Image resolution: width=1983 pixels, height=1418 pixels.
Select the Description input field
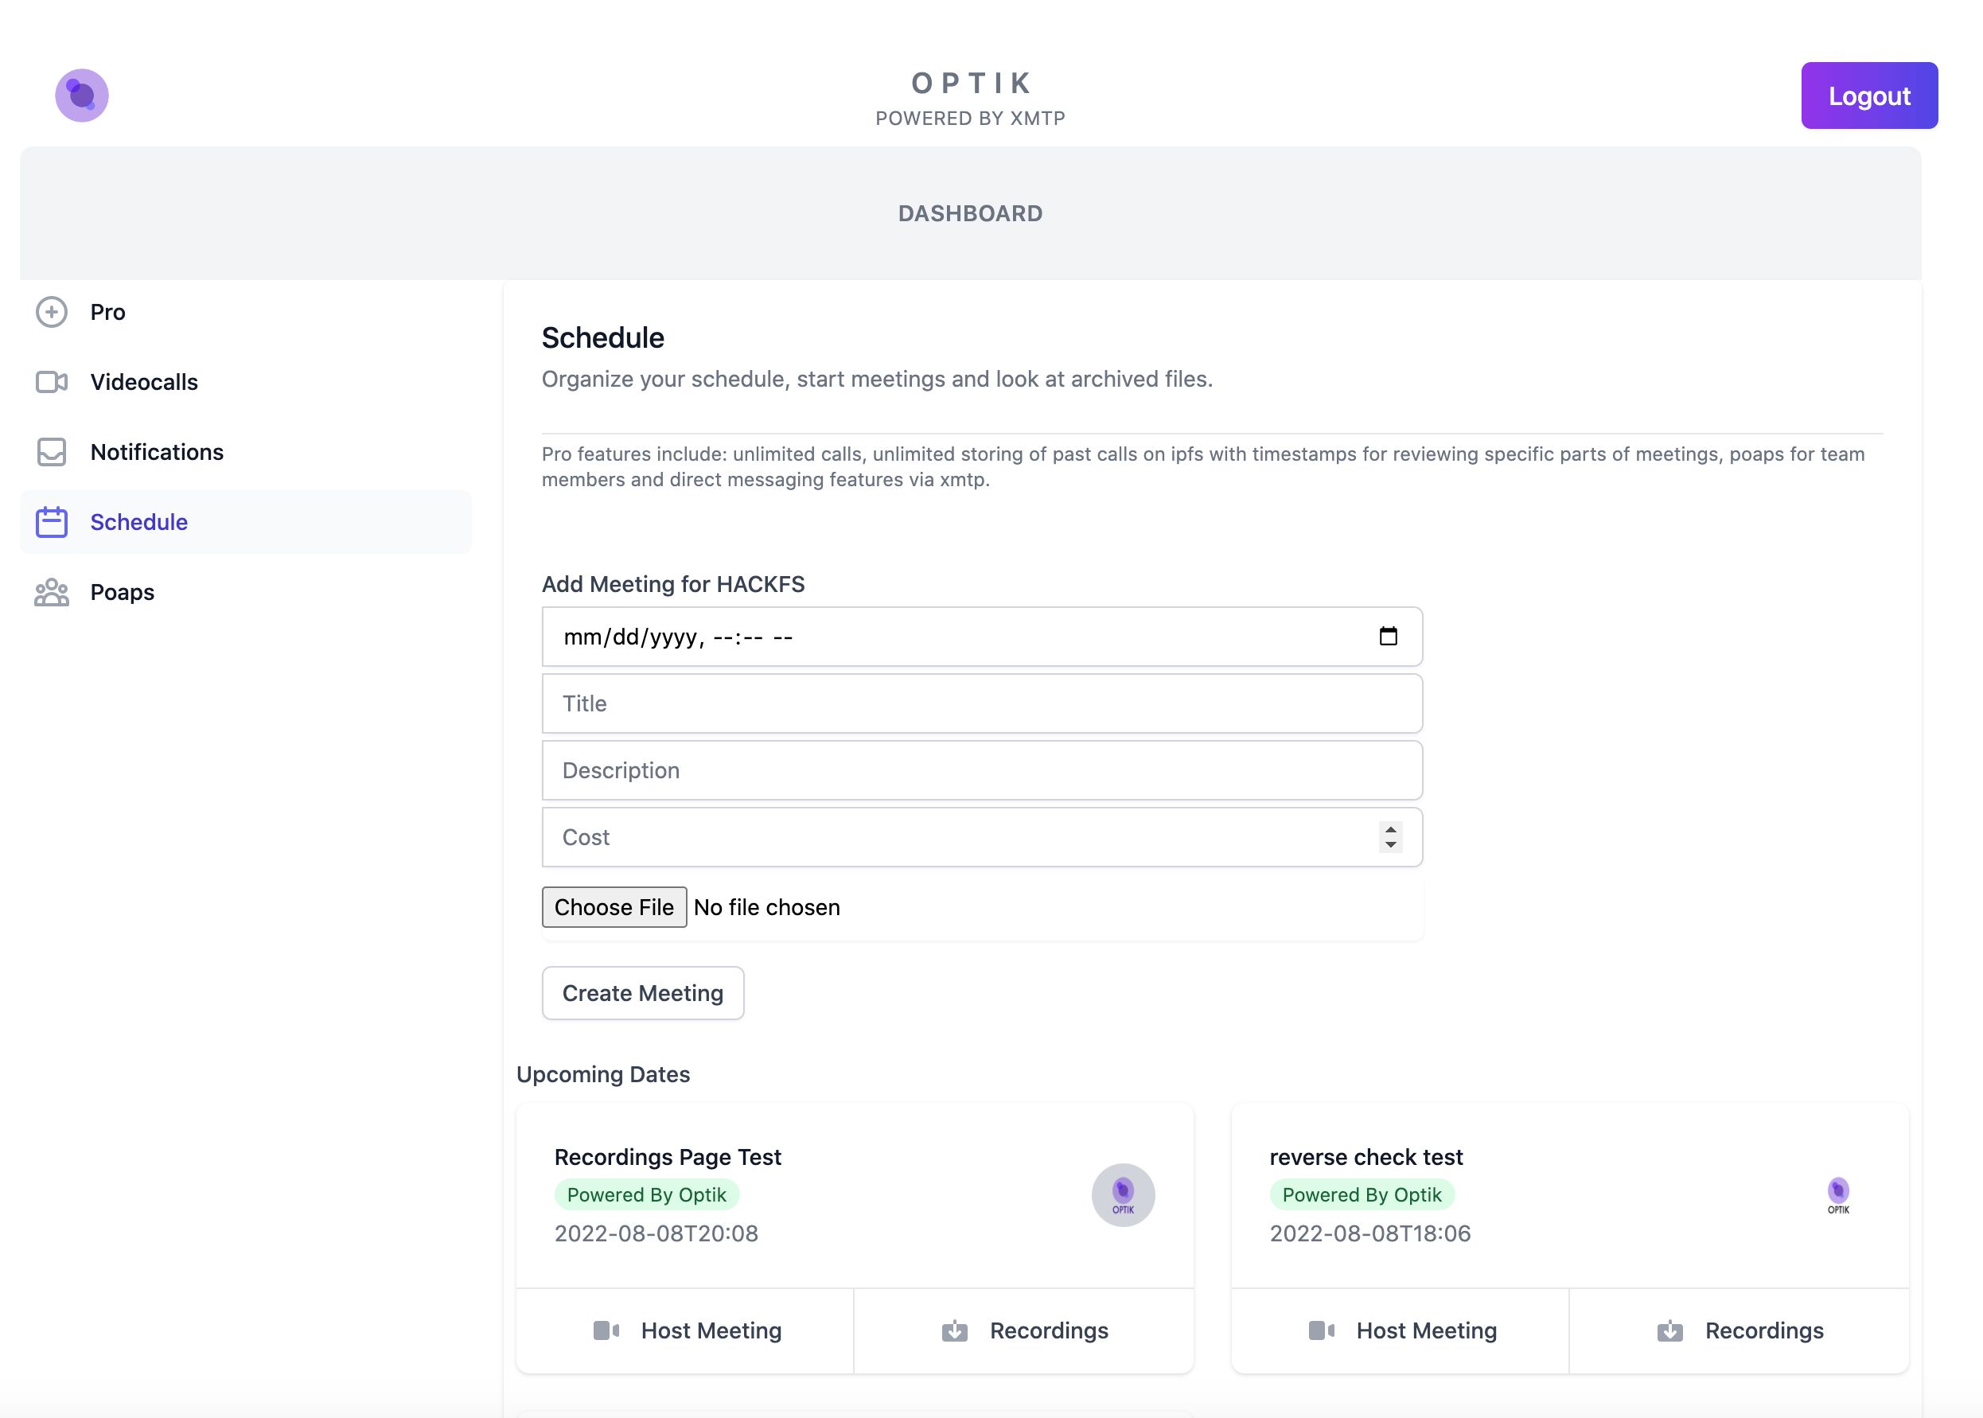(x=980, y=770)
